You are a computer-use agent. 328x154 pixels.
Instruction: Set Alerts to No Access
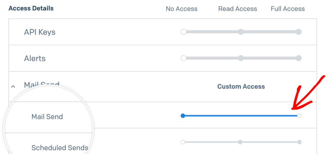[x=183, y=58]
